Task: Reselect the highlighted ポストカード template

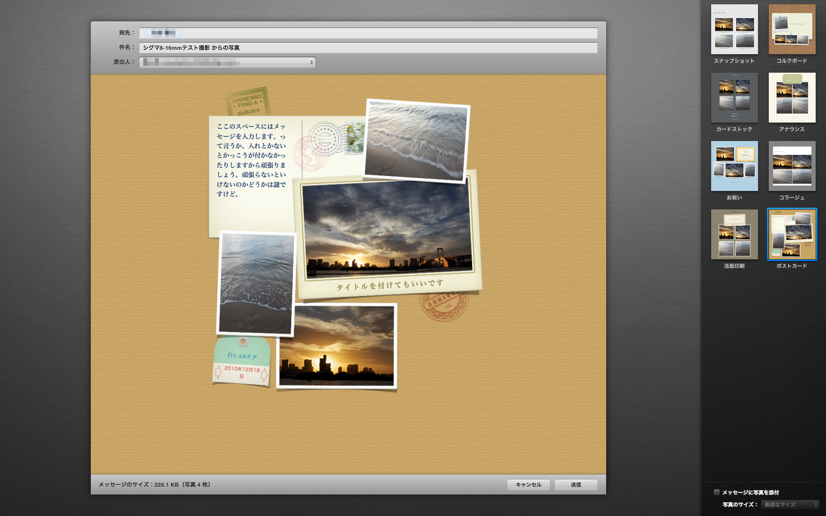Action: coord(791,234)
